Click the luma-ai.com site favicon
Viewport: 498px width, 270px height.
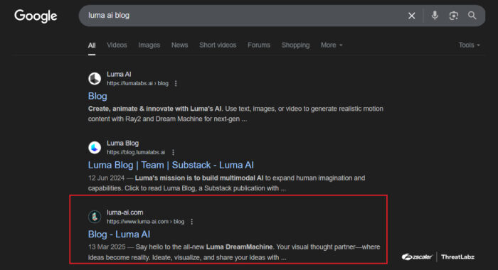point(95,217)
